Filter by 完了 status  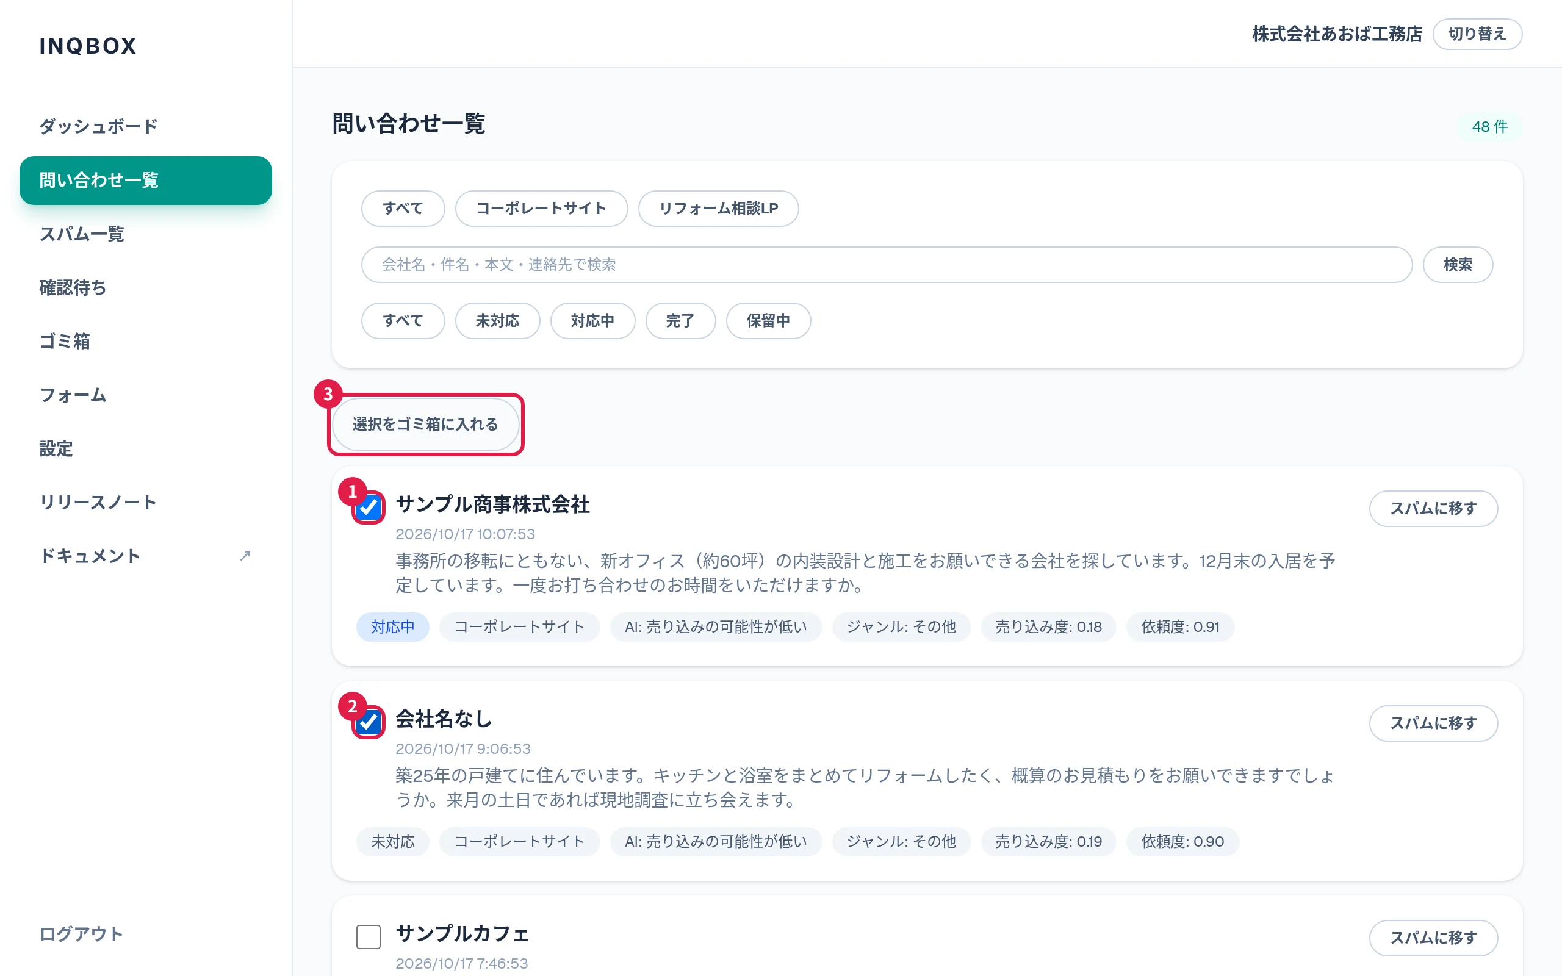point(680,321)
